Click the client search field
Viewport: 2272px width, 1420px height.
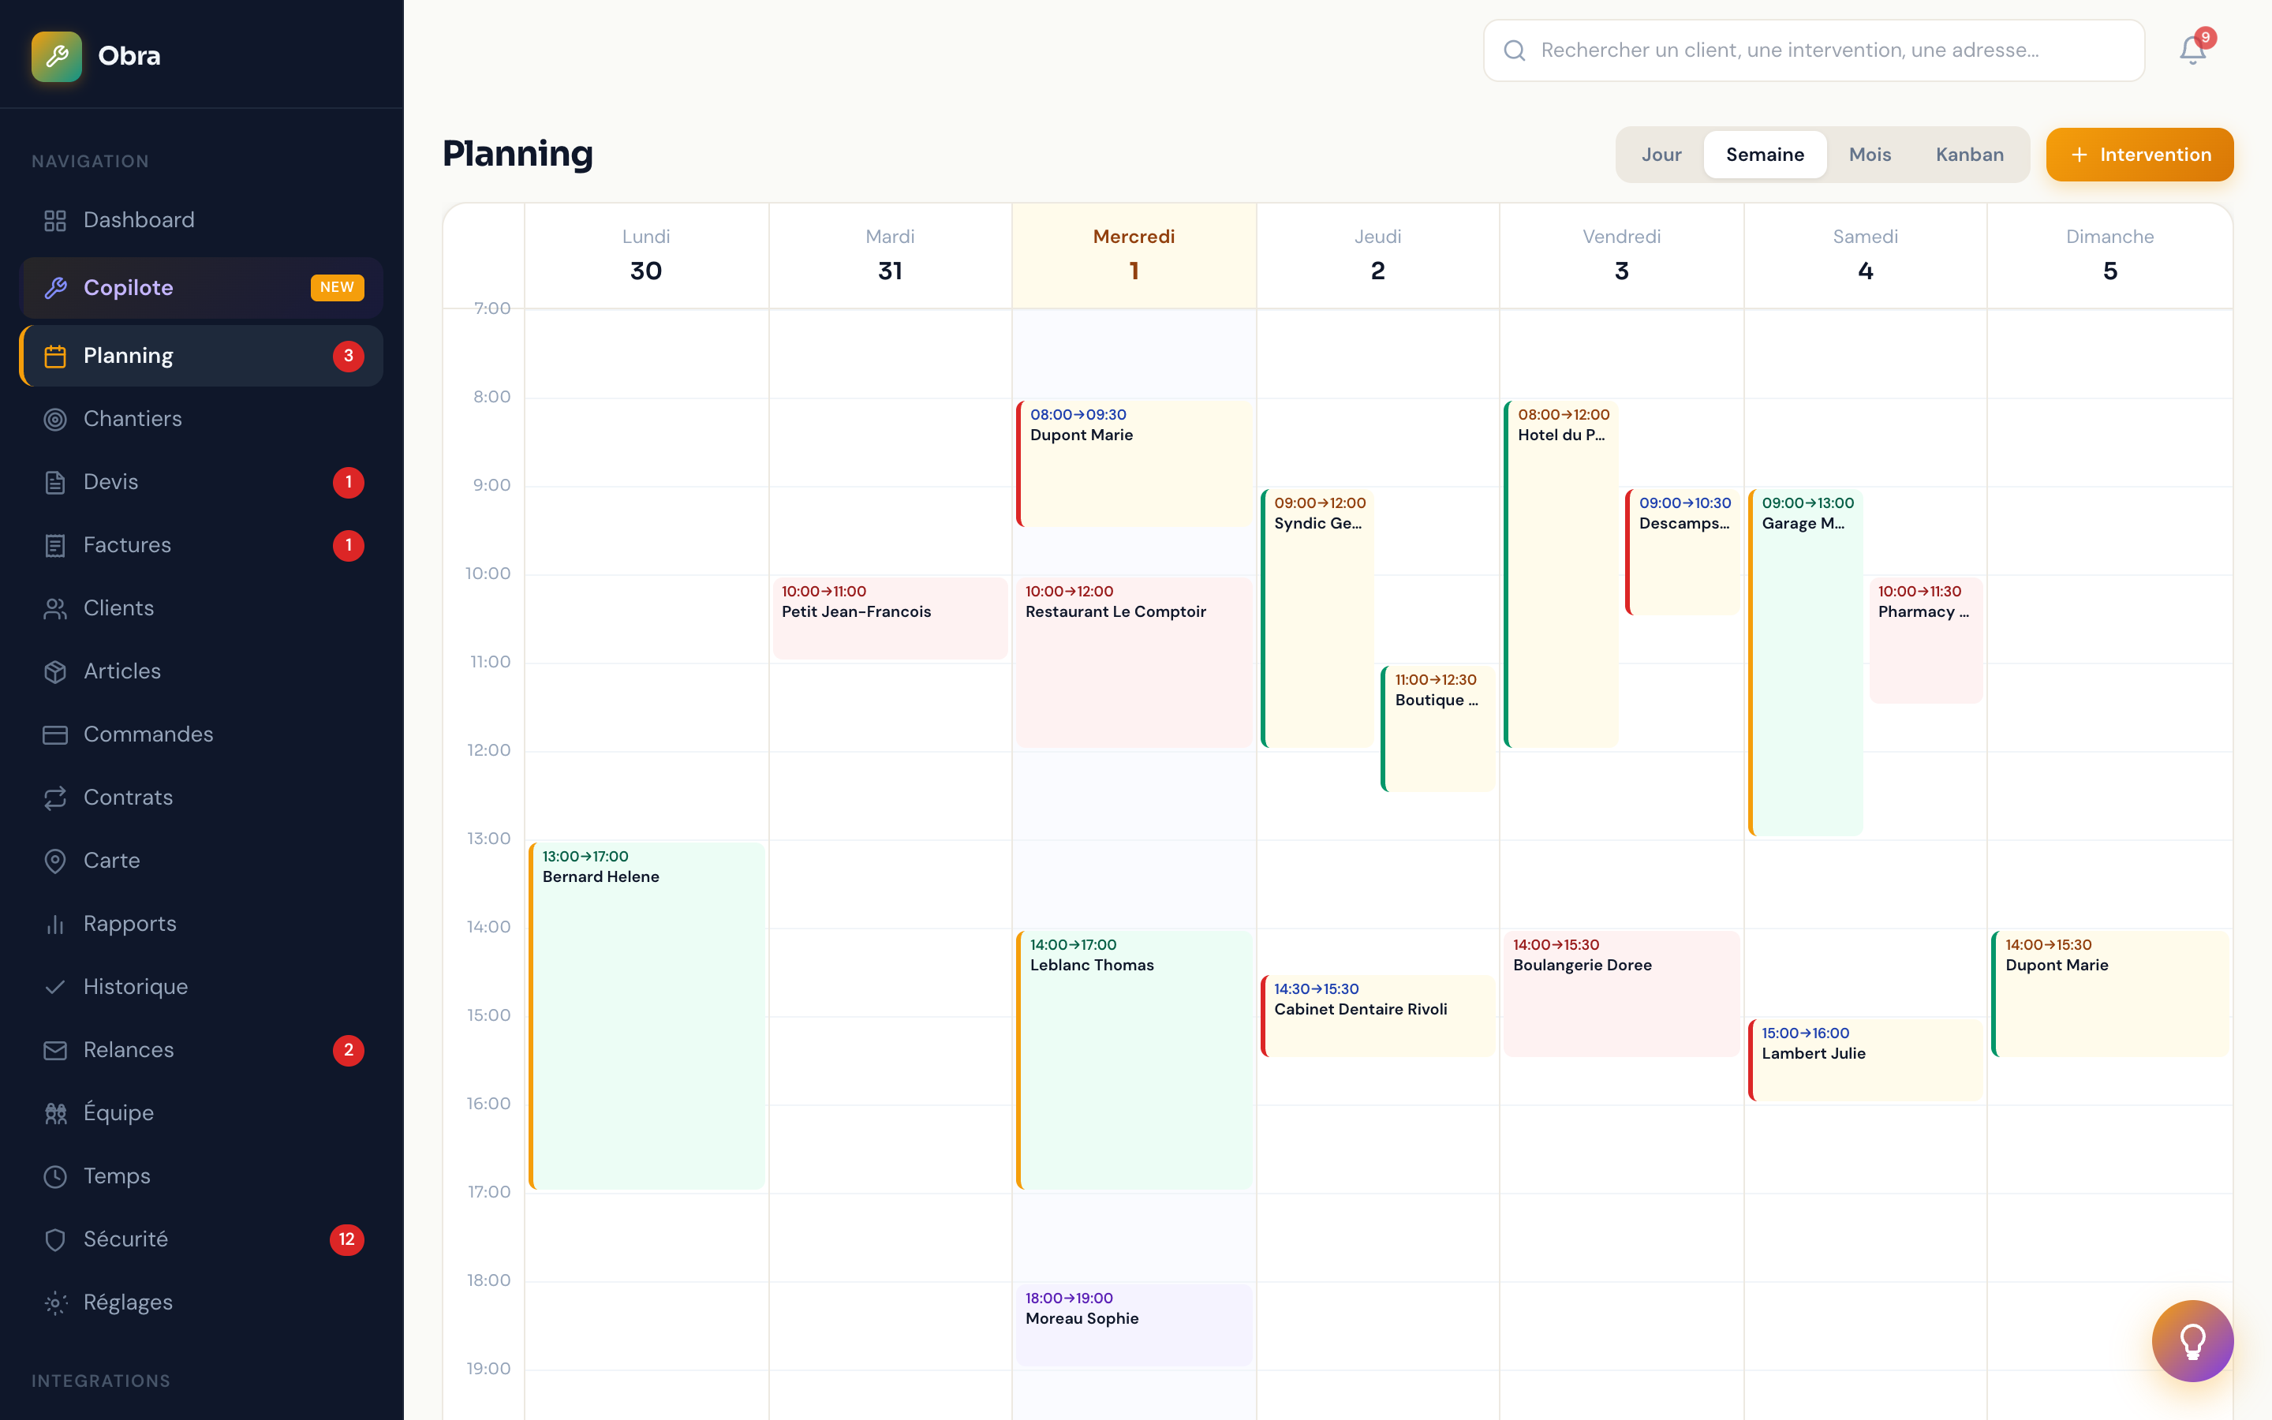1812,50
